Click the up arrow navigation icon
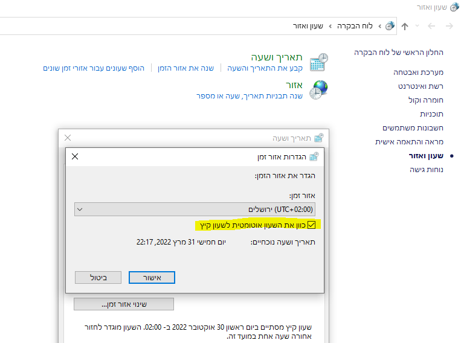 (405, 26)
